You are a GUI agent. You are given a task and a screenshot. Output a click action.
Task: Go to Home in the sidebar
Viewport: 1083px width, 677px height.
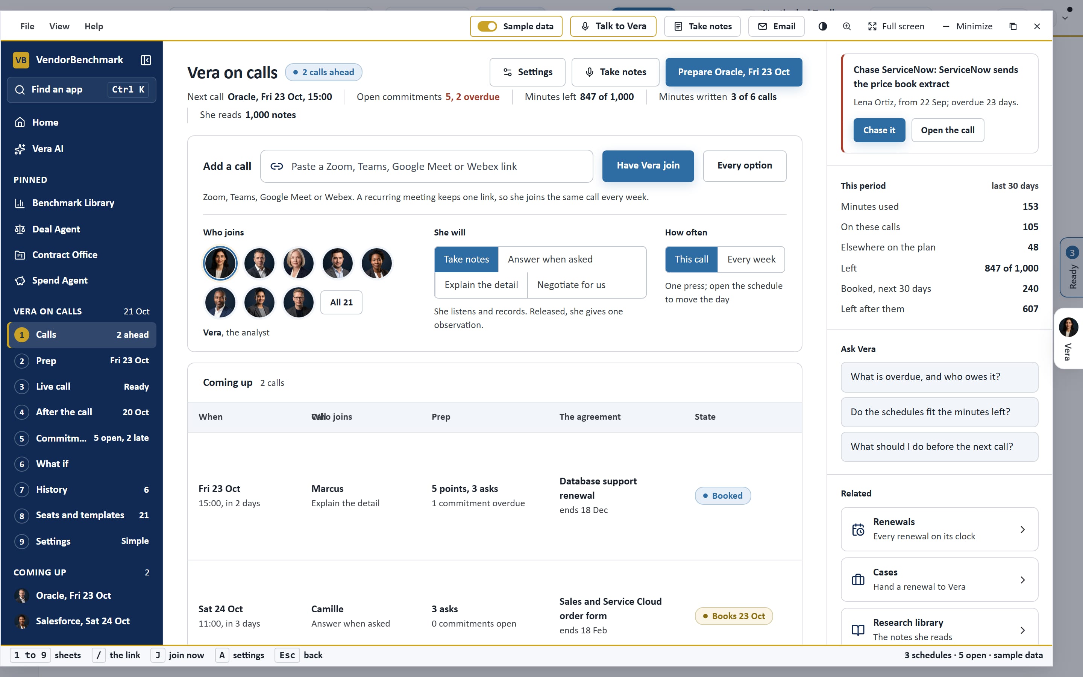pos(82,122)
